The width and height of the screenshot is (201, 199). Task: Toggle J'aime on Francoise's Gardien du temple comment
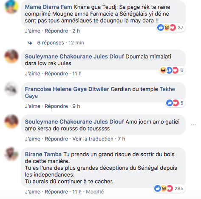pos(33,106)
